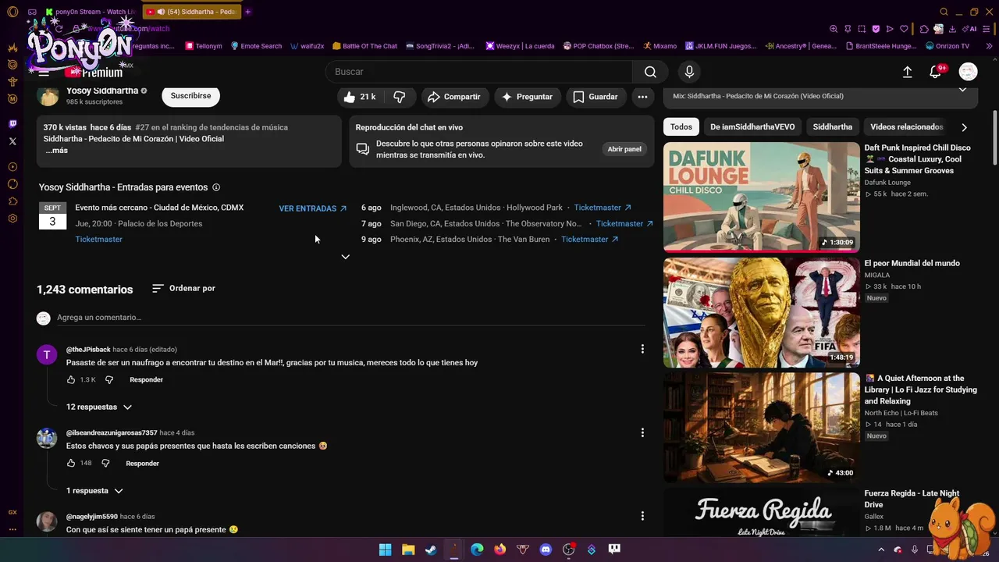Open YouTube hamburger guide menu
The width and height of the screenshot is (999, 562).
click(44, 72)
